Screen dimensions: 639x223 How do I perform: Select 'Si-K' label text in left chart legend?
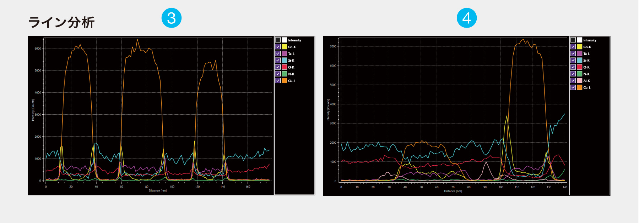(291, 61)
